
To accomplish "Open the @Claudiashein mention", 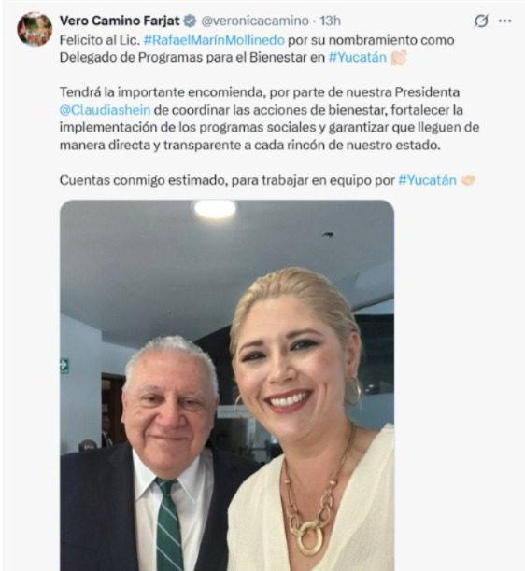I will 105,110.
